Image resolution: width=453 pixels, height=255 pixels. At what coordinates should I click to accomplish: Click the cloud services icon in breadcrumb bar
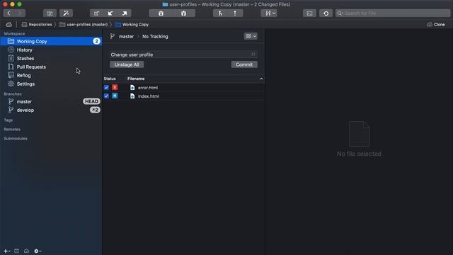coord(9,25)
